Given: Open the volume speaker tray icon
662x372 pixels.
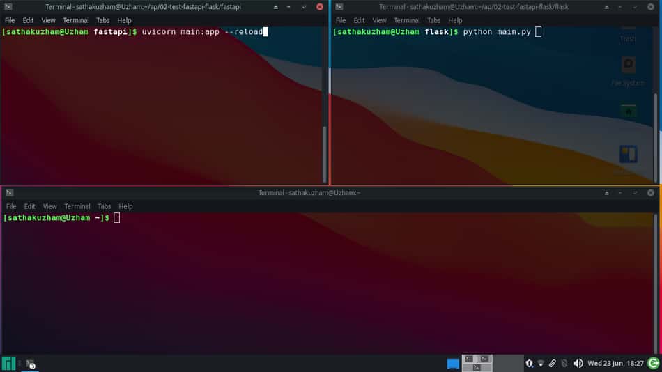Looking at the screenshot, I should point(578,364).
